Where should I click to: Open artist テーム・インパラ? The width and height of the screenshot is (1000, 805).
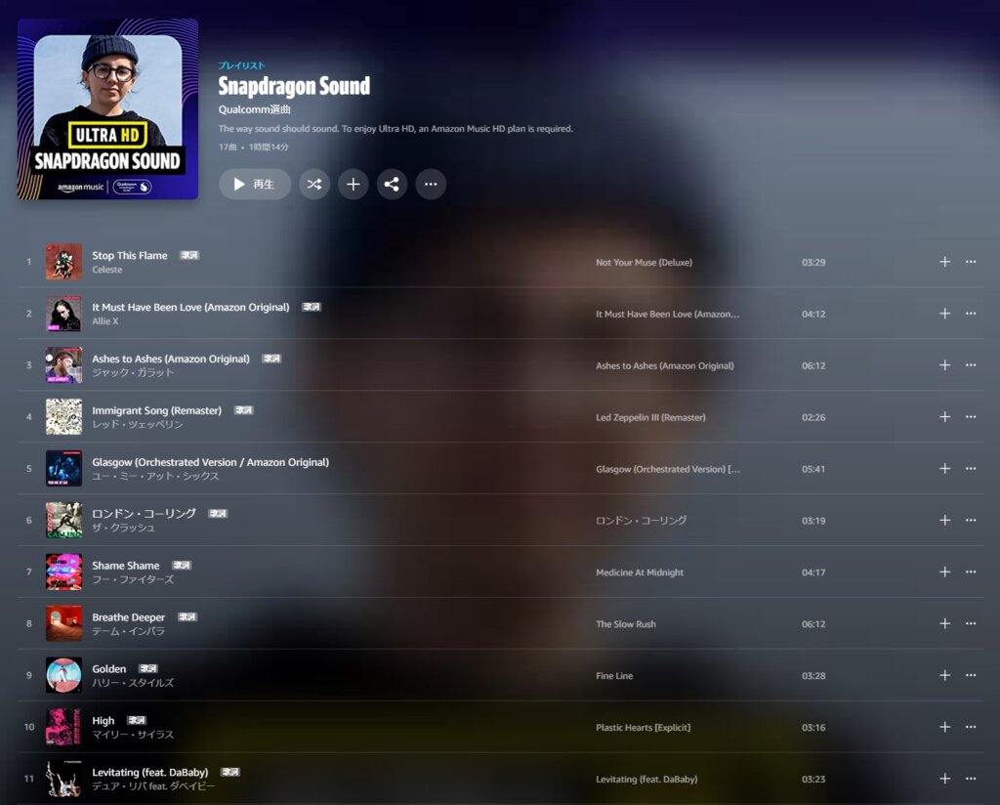coord(128,631)
